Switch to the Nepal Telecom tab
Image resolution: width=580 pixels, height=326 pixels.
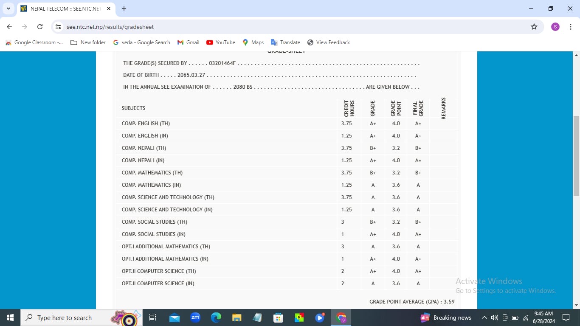click(x=64, y=8)
